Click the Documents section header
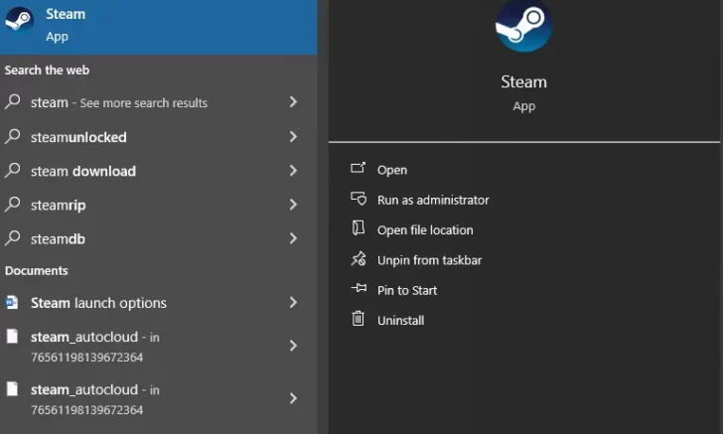The image size is (723, 434). click(x=37, y=271)
